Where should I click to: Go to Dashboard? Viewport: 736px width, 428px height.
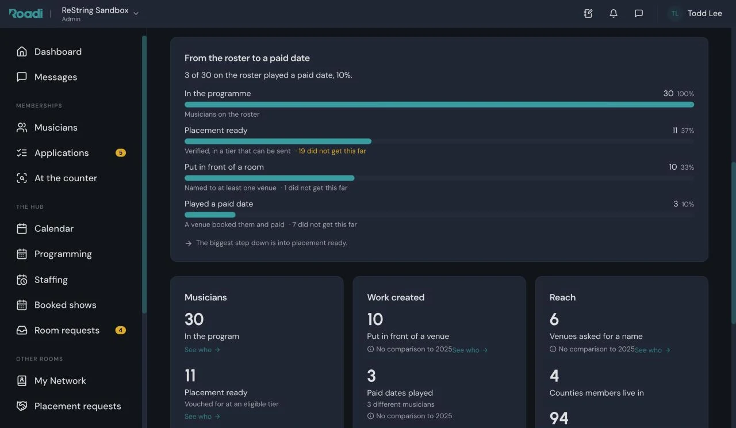coord(57,52)
